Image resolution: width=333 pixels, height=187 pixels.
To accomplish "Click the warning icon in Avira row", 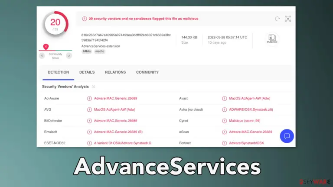I will 225,110.
